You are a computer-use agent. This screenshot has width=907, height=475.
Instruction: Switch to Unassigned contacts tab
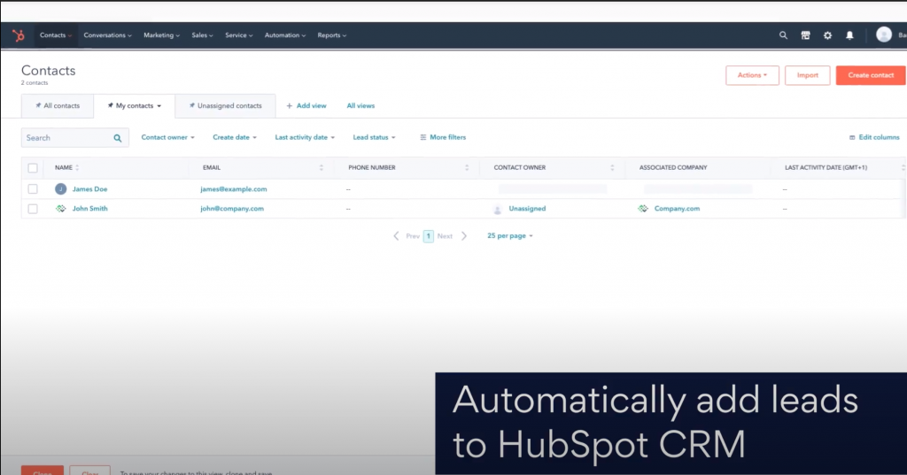click(x=225, y=106)
